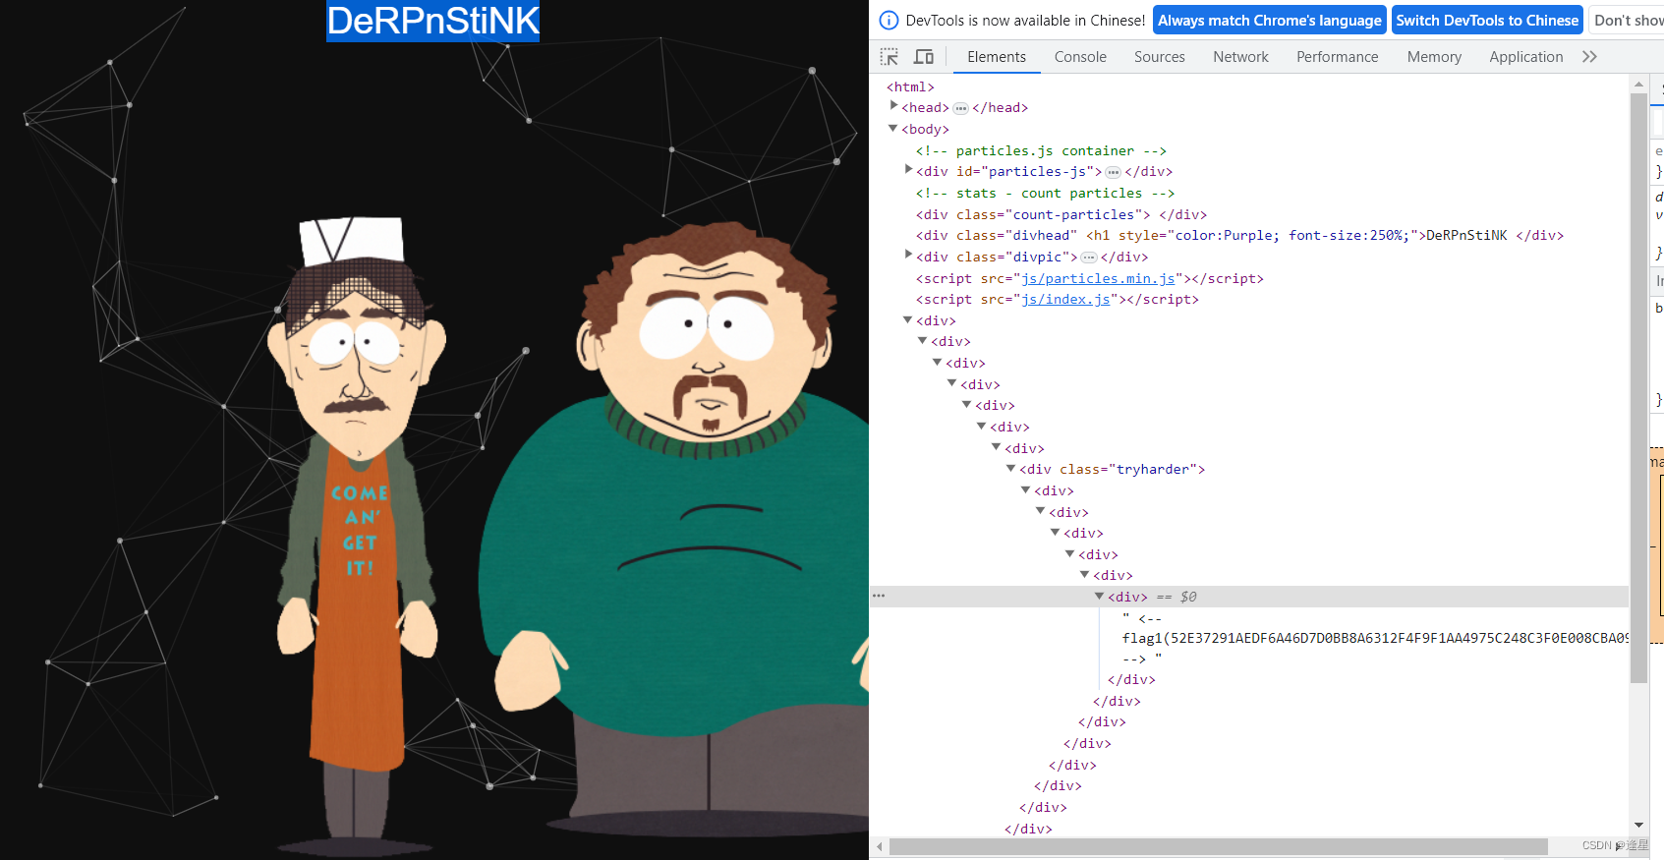Select the divhead div row

[x=1239, y=236]
